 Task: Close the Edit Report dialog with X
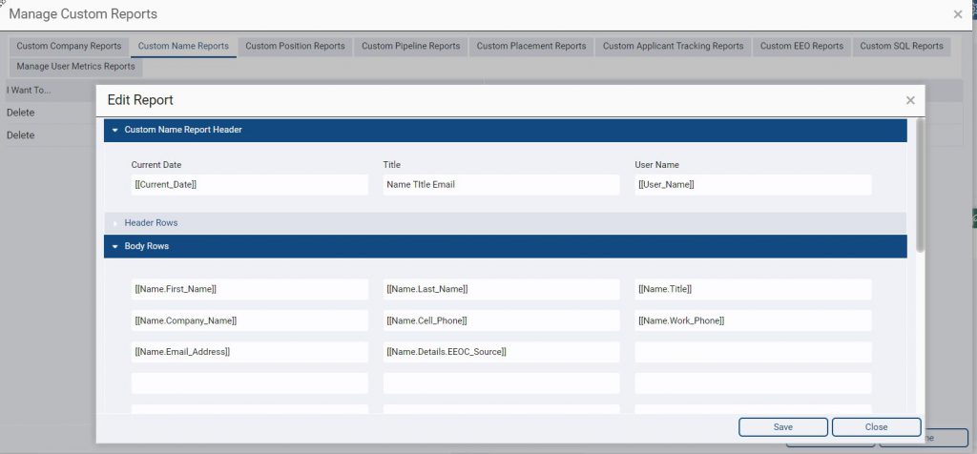point(909,100)
